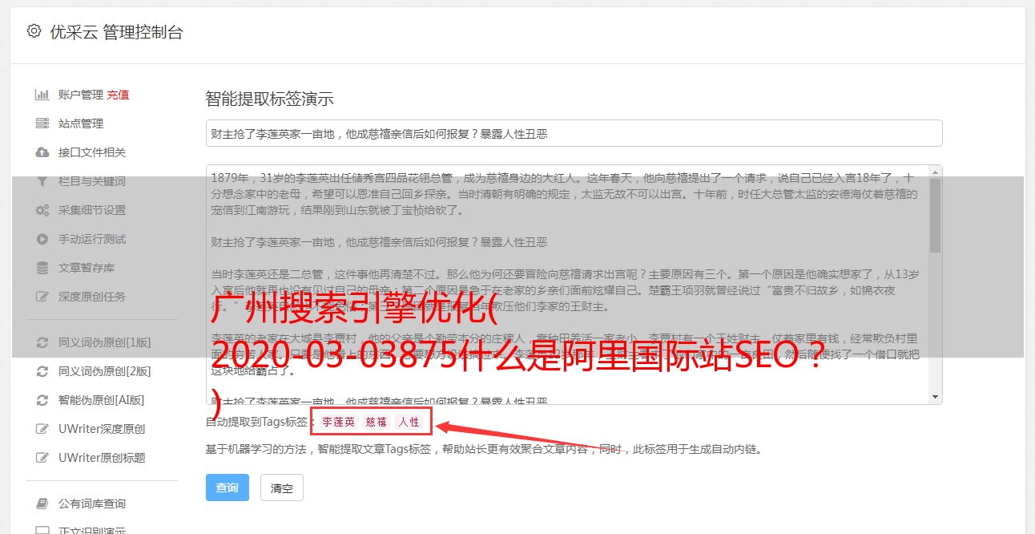The image size is (1035, 534).
Task: Click the text area scrollbar down arrow
Action: pyautogui.click(x=936, y=397)
